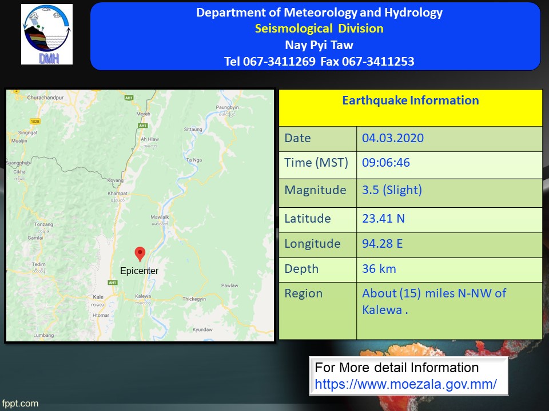Click the Magnitude value 3.5 (Slight)

tap(392, 190)
